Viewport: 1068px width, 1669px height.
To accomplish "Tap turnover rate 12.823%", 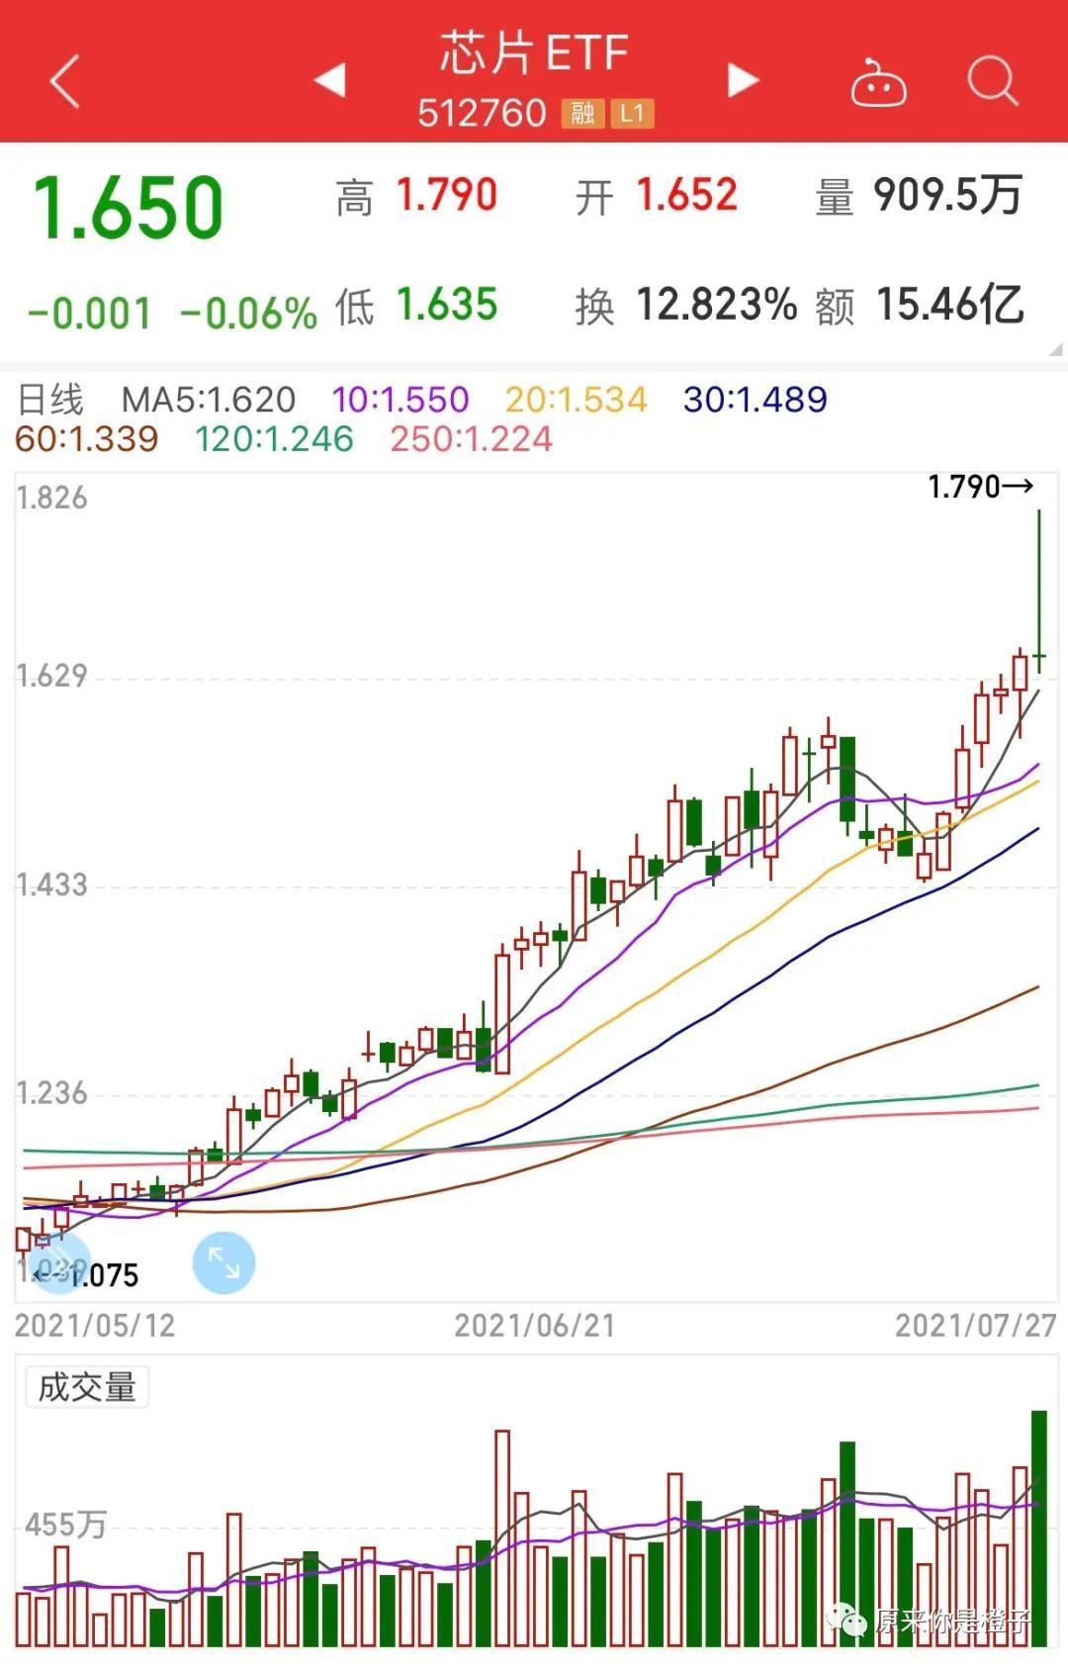I will click(x=716, y=305).
